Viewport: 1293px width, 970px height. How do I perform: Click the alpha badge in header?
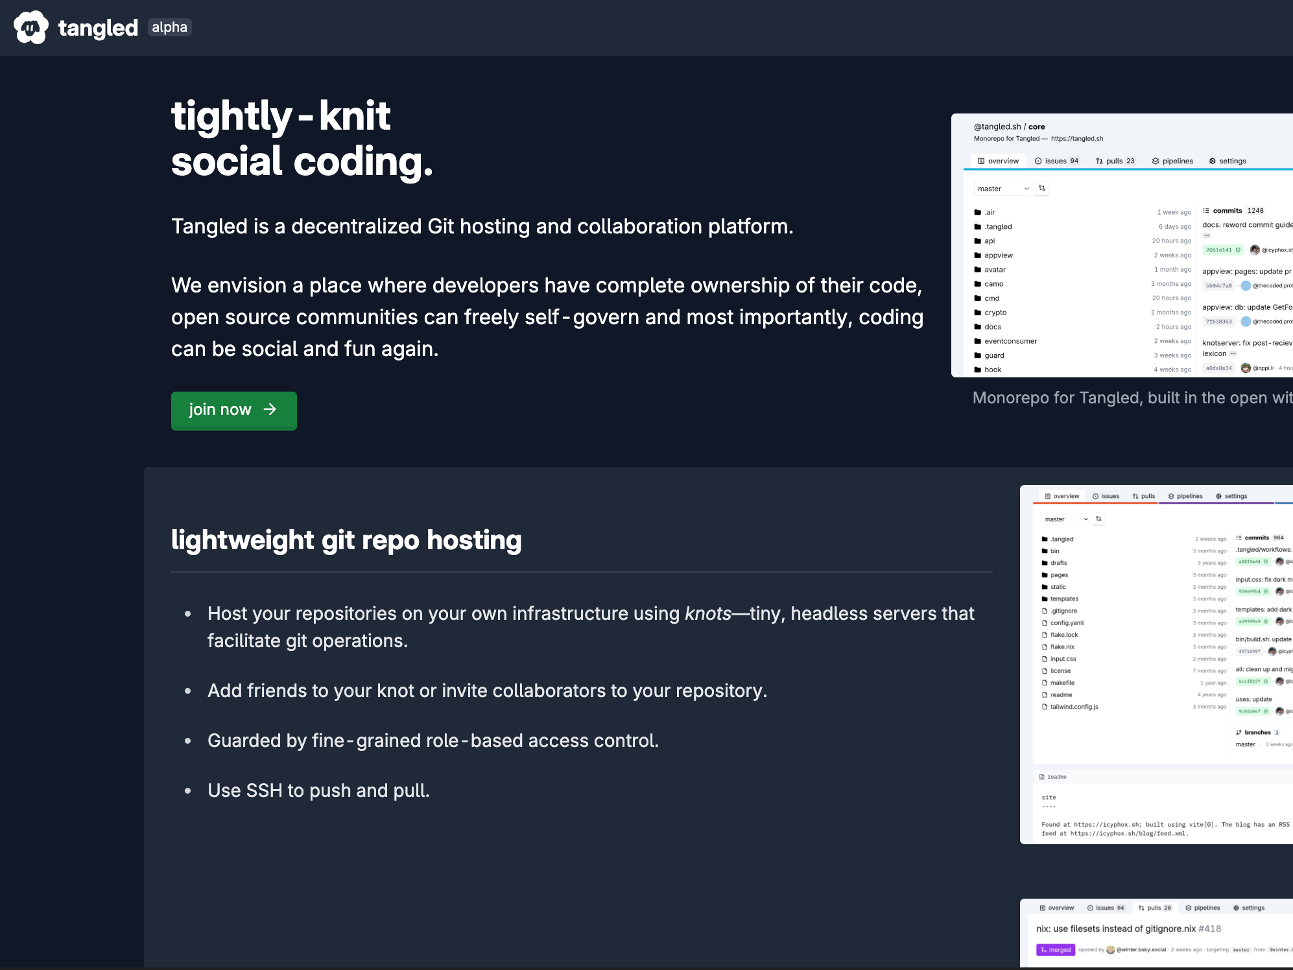coord(169,27)
